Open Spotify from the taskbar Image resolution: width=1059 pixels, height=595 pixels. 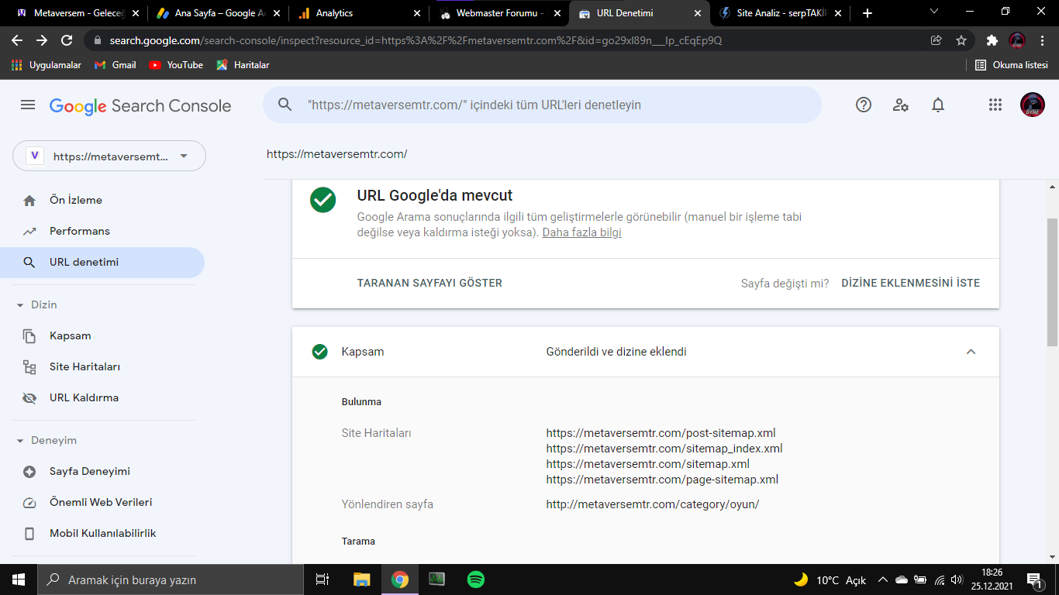pyautogui.click(x=476, y=580)
